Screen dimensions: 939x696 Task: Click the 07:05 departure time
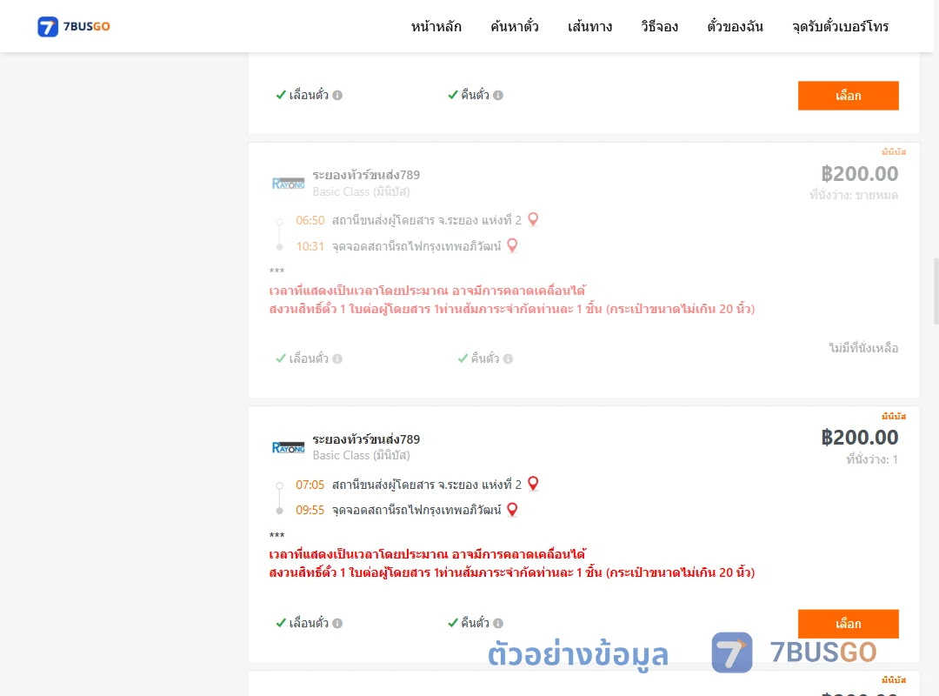tap(310, 485)
